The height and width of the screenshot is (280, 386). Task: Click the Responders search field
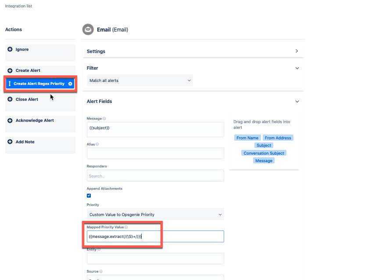(x=155, y=176)
